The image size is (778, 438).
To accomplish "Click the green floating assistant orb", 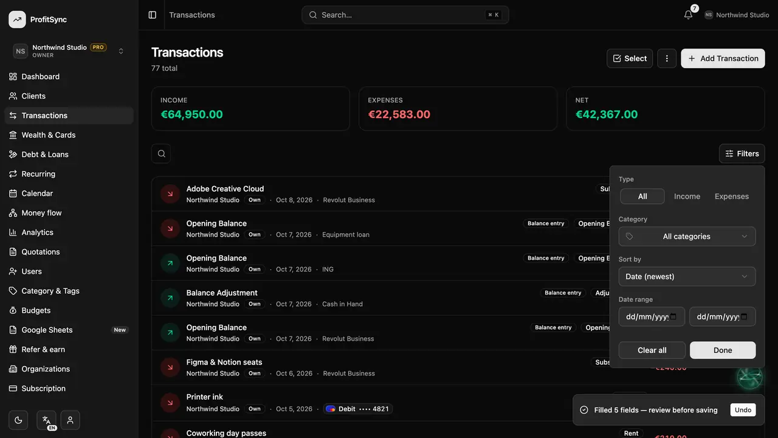I will coord(749,377).
